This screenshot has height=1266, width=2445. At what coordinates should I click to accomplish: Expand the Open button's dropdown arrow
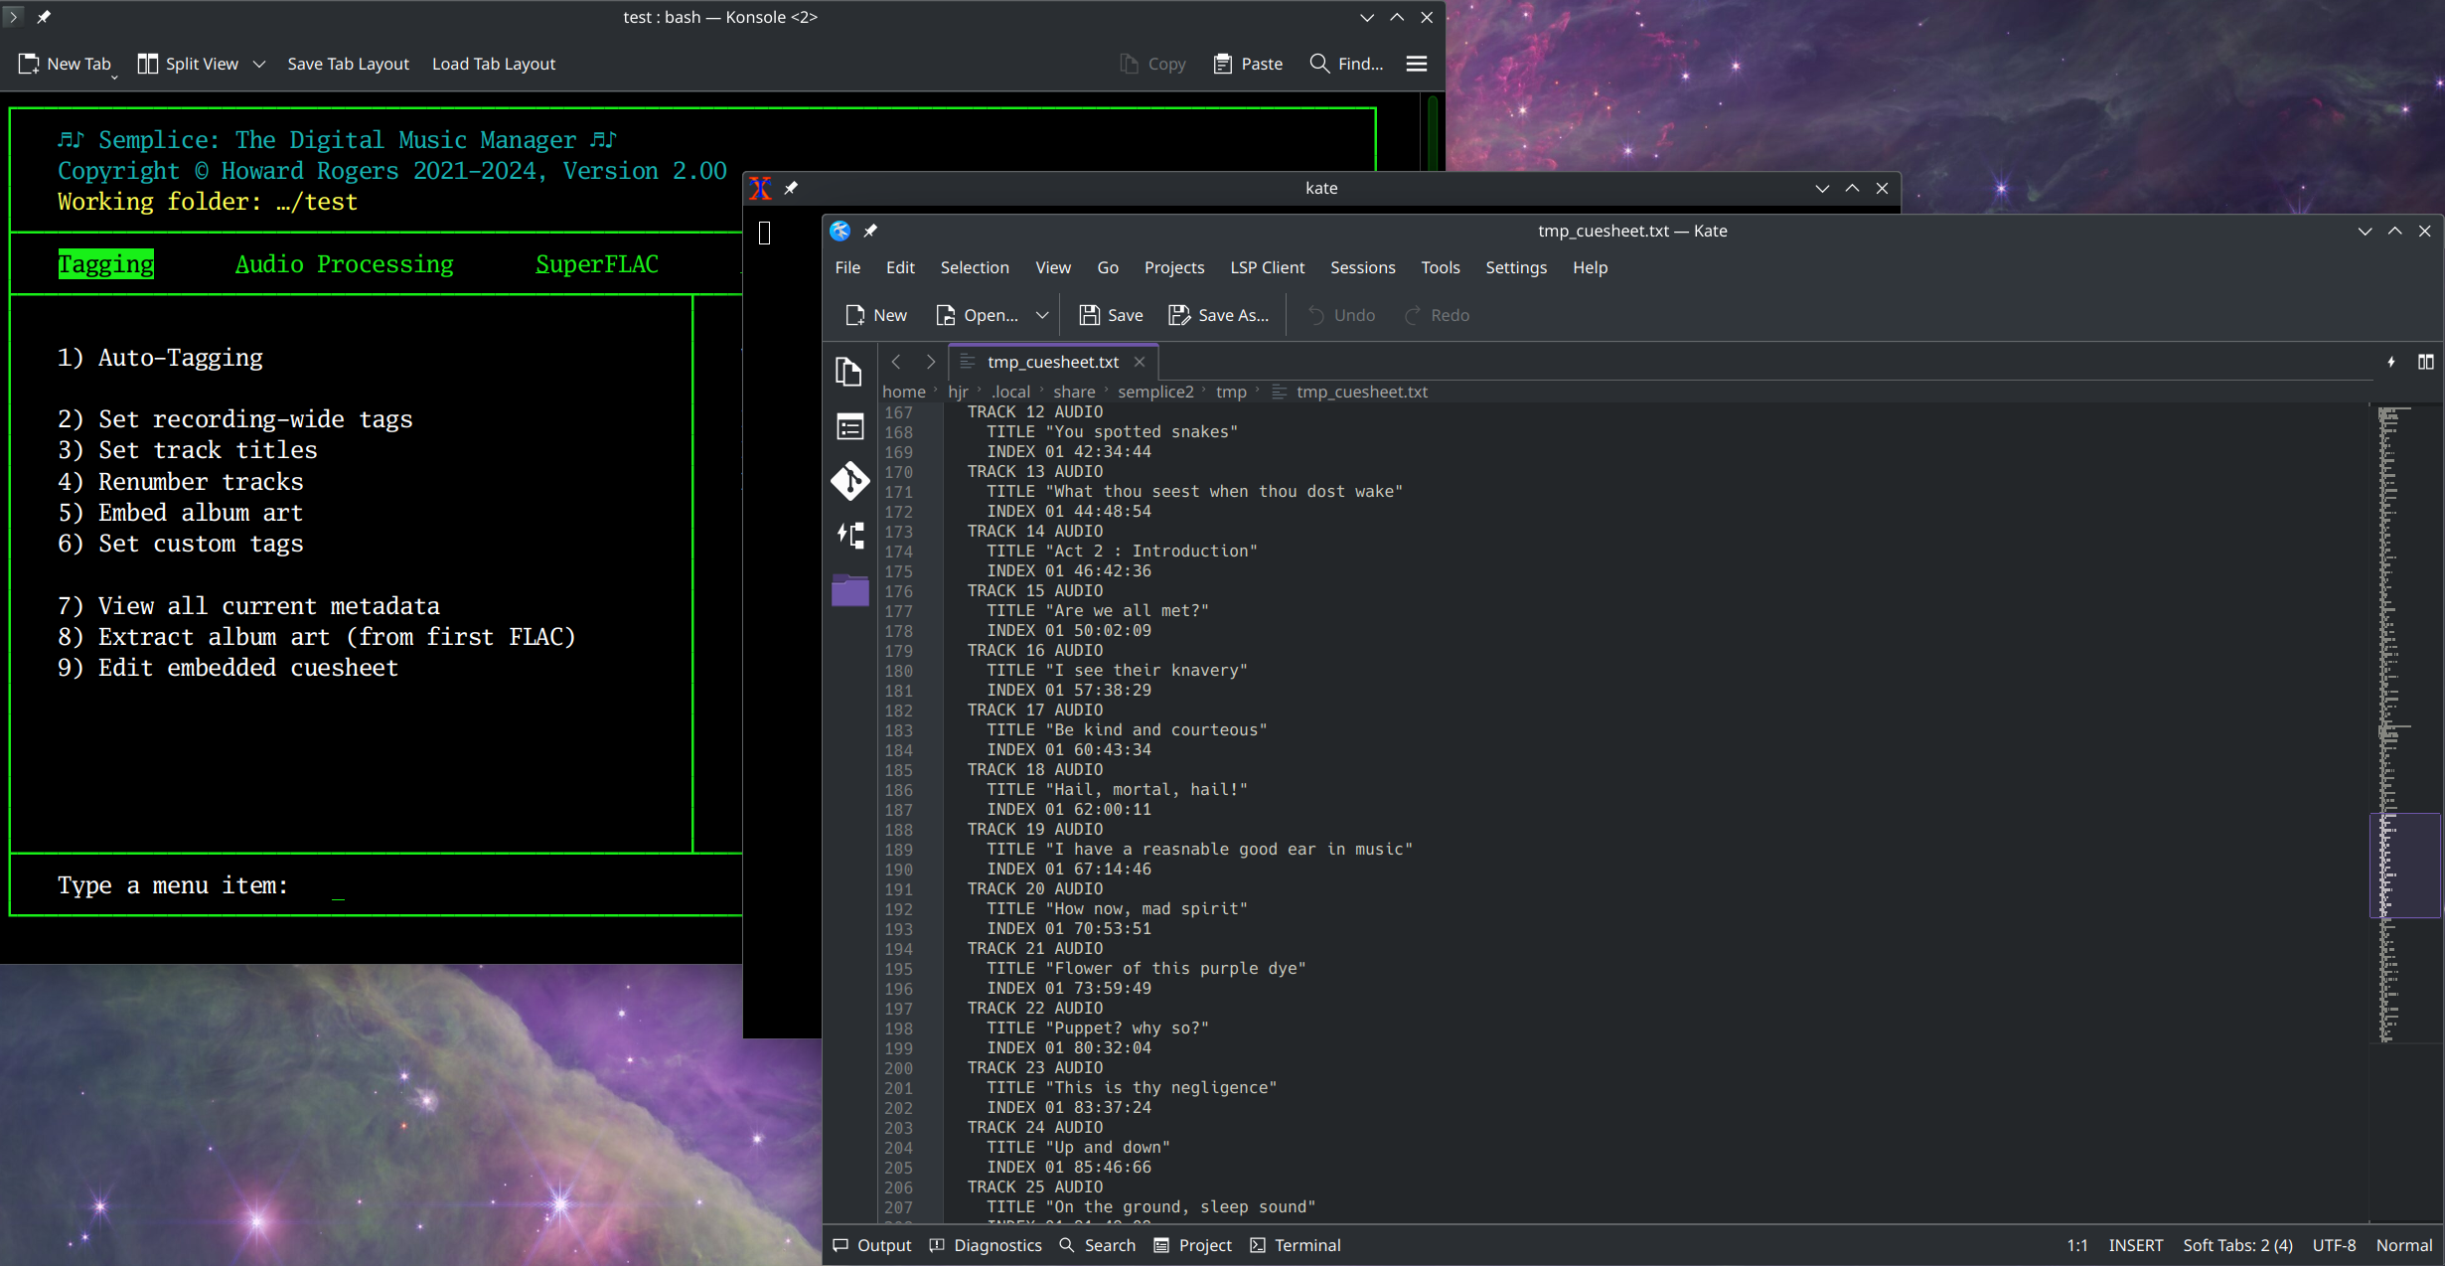[1043, 315]
